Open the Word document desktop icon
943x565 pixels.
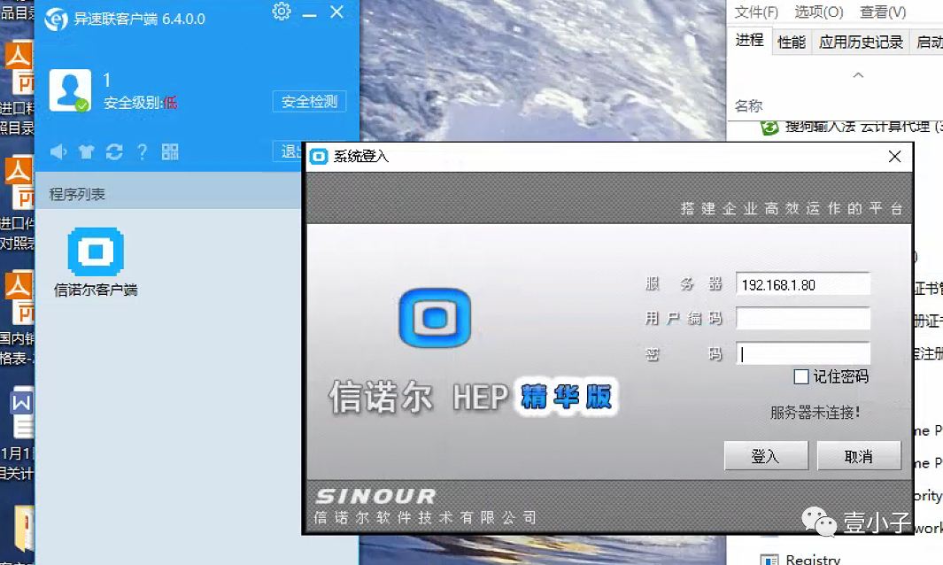click(21, 412)
